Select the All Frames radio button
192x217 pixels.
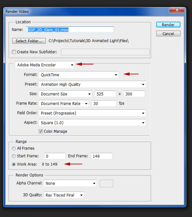14,148
